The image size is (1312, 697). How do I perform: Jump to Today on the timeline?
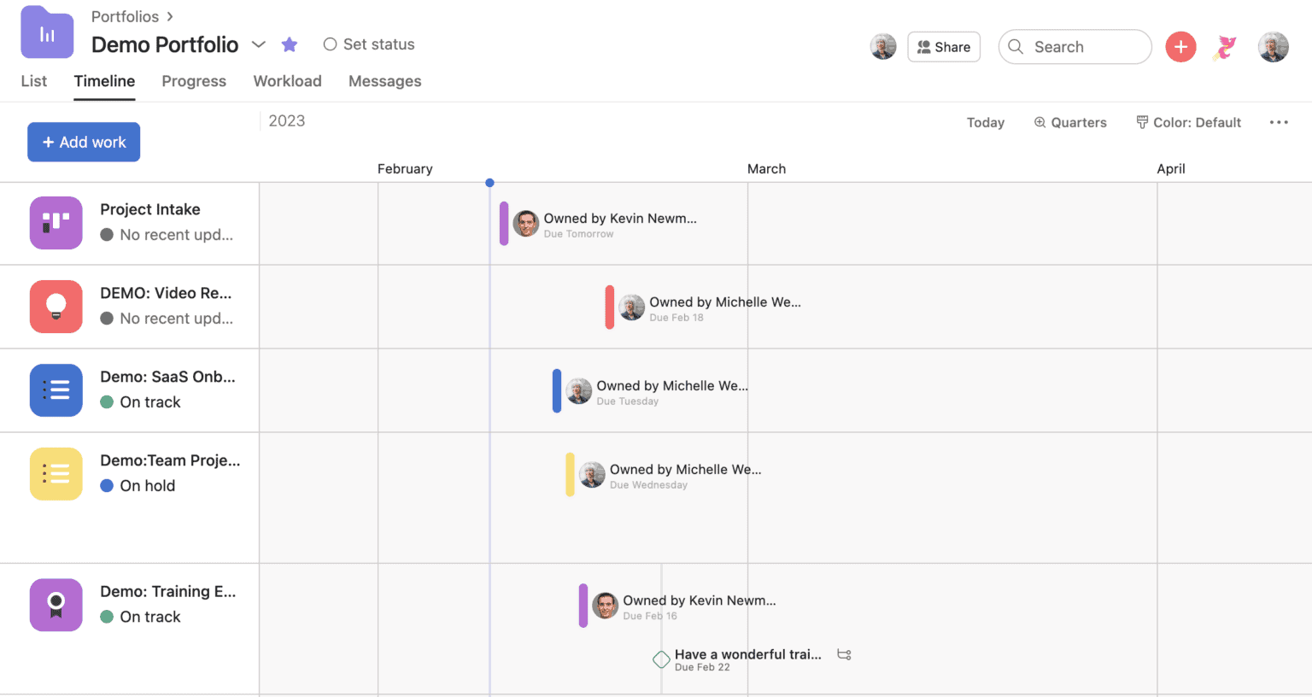(x=985, y=122)
